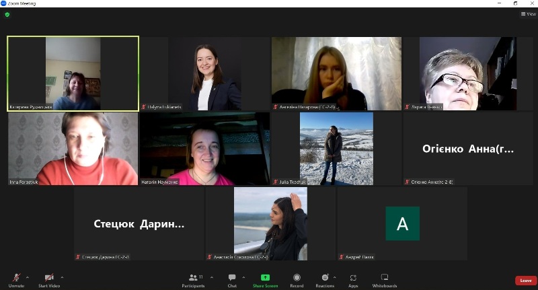
Task: Click the red Leave button
Action: [526, 281]
